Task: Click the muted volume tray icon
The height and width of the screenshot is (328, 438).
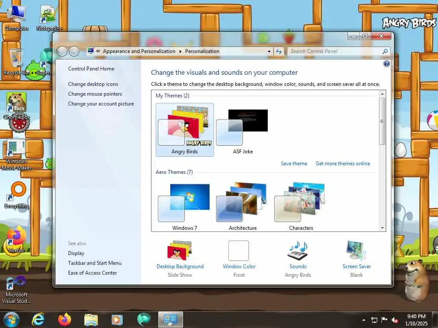Action: [x=395, y=320]
